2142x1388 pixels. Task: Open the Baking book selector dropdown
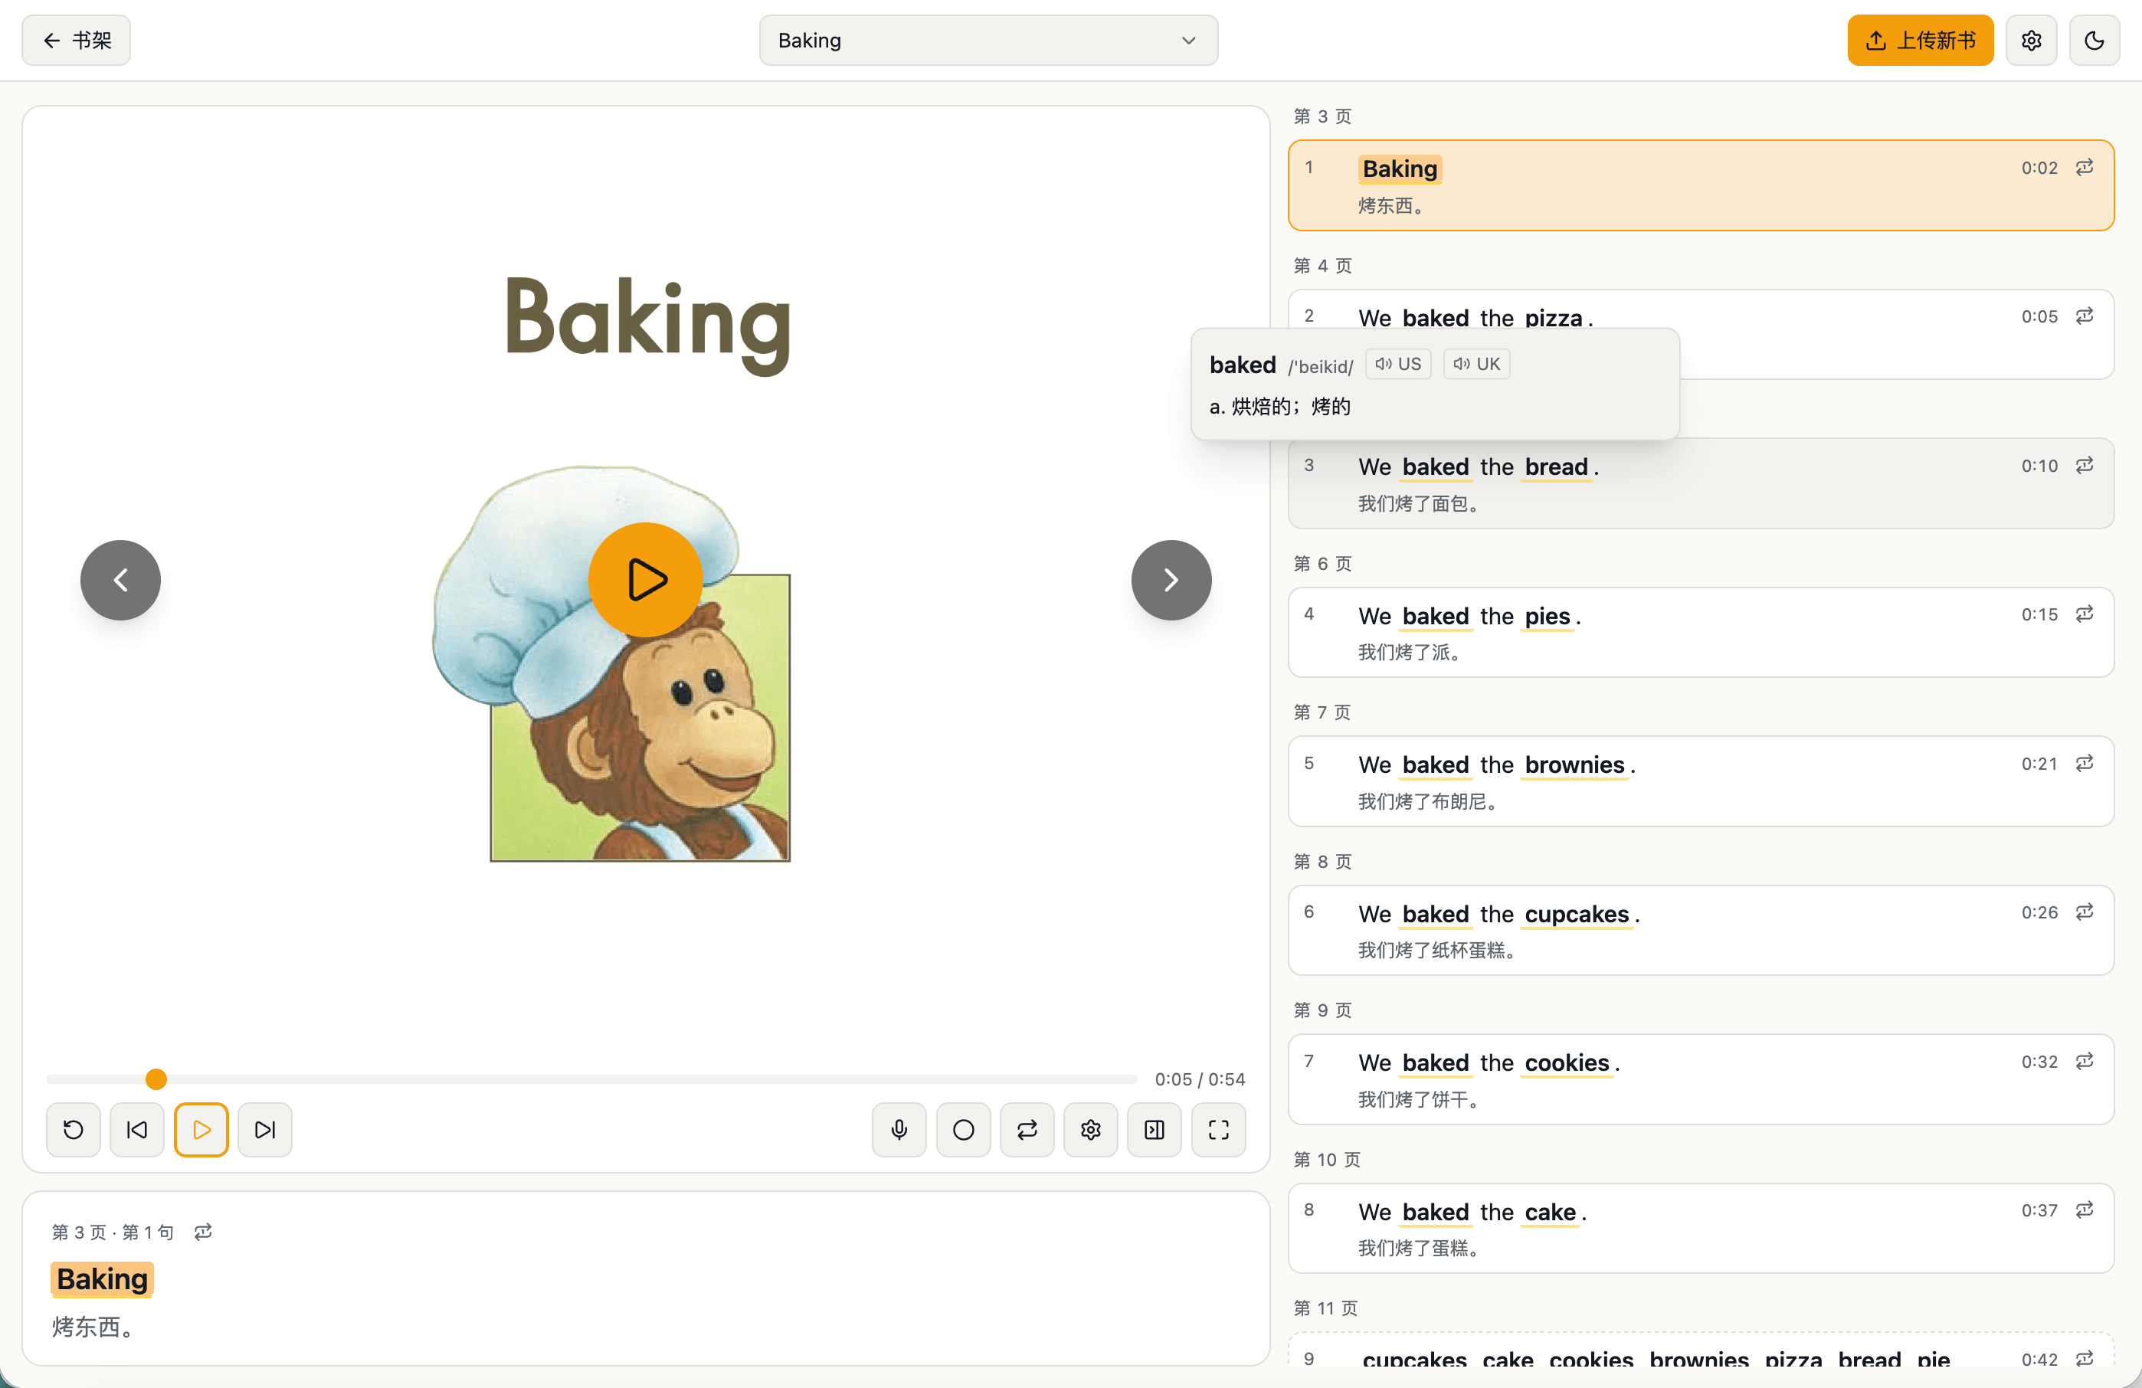pyautogui.click(x=988, y=41)
